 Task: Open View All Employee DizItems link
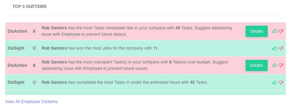click(31, 102)
